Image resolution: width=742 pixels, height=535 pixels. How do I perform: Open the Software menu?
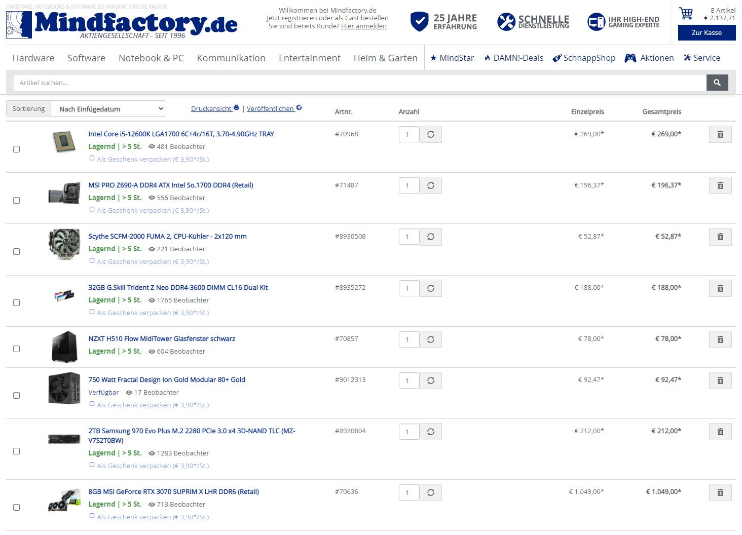[86, 58]
